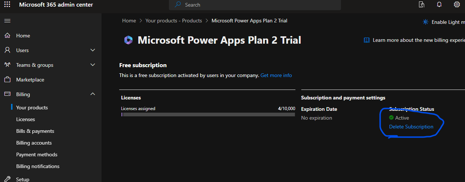
Task: Click the current page breadcrumb Power Apps Plan 2 Trial
Action: (249, 21)
